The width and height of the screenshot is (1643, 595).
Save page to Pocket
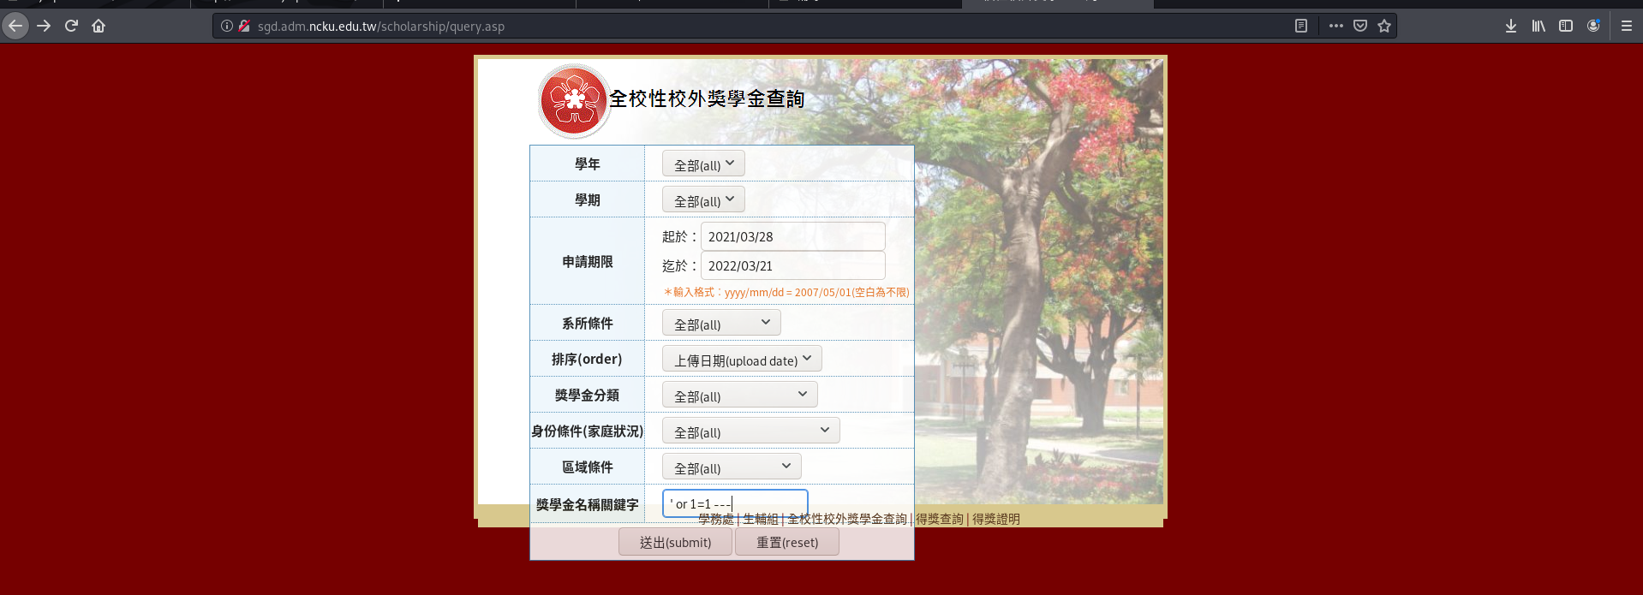pos(1360,26)
